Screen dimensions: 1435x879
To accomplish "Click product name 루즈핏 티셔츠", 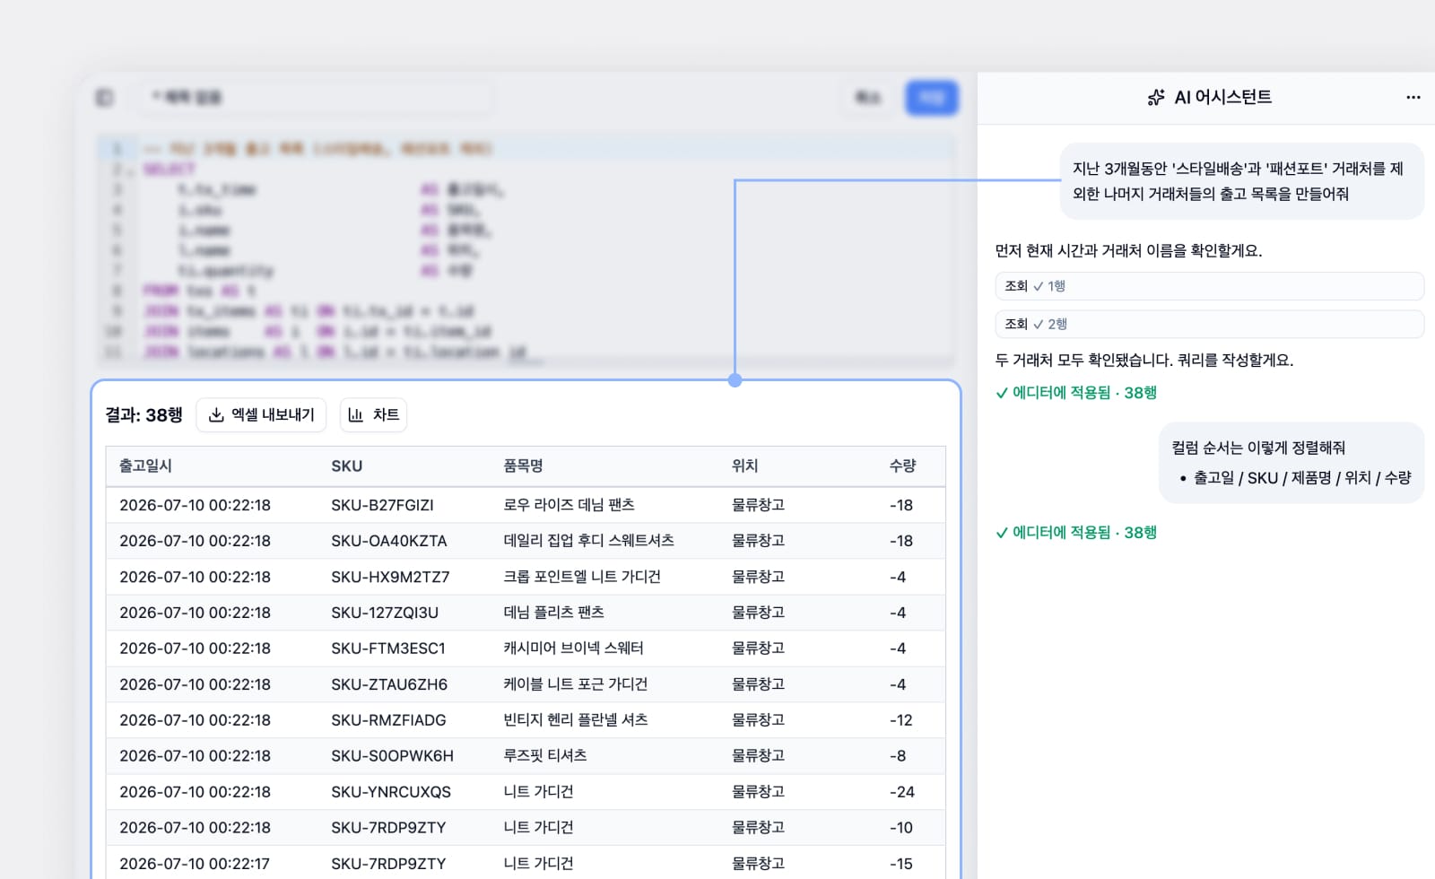I will (544, 756).
